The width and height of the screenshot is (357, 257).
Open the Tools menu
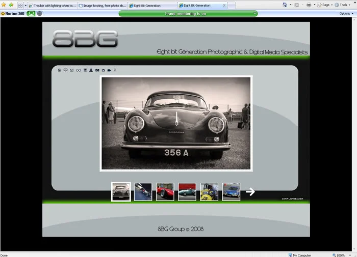342,5
